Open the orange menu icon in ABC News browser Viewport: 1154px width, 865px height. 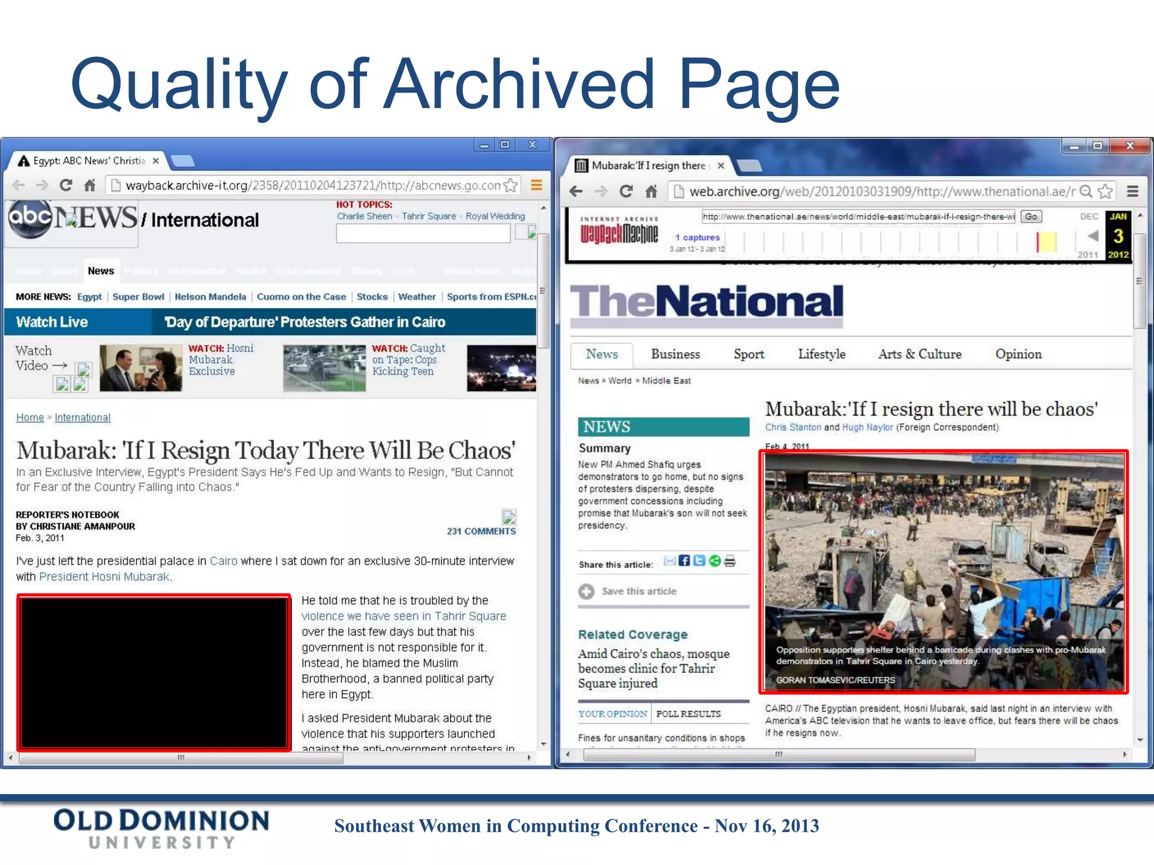click(x=536, y=185)
